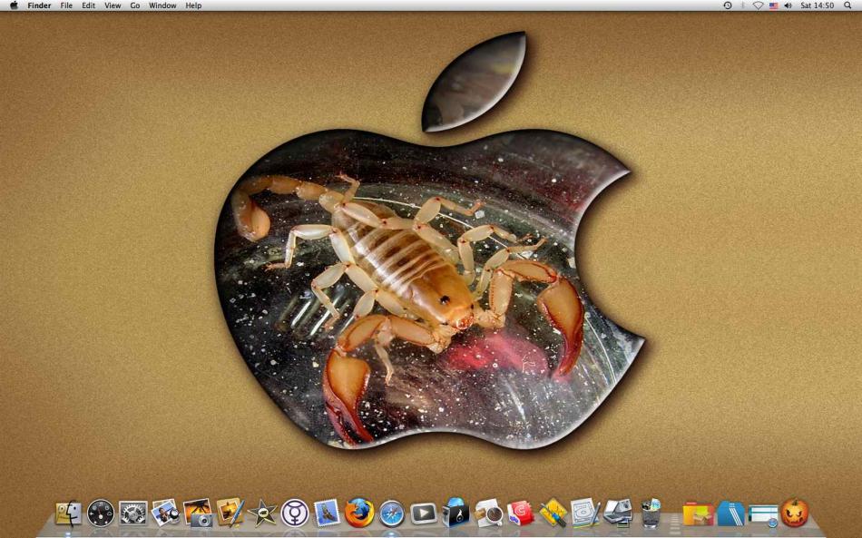Launch Firefox browser from dock
Viewport: 862px width, 538px height.
pos(359,513)
